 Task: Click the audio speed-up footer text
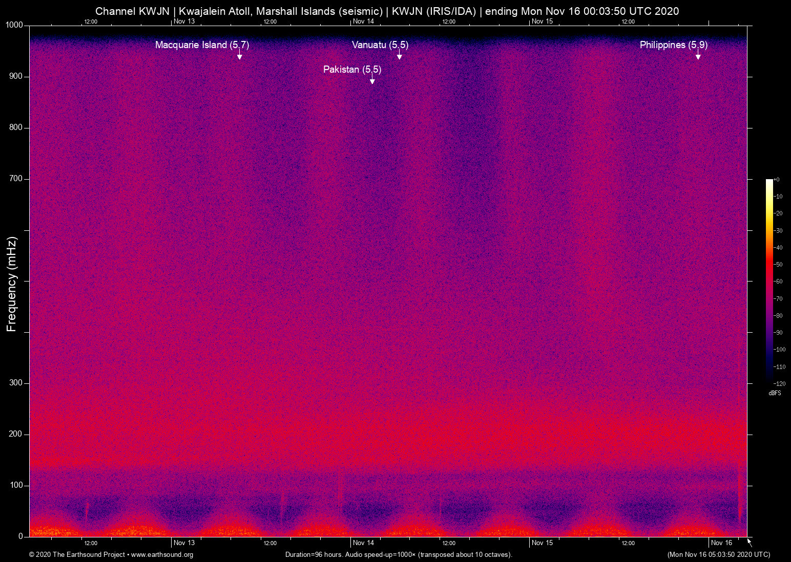click(x=398, y=555)
